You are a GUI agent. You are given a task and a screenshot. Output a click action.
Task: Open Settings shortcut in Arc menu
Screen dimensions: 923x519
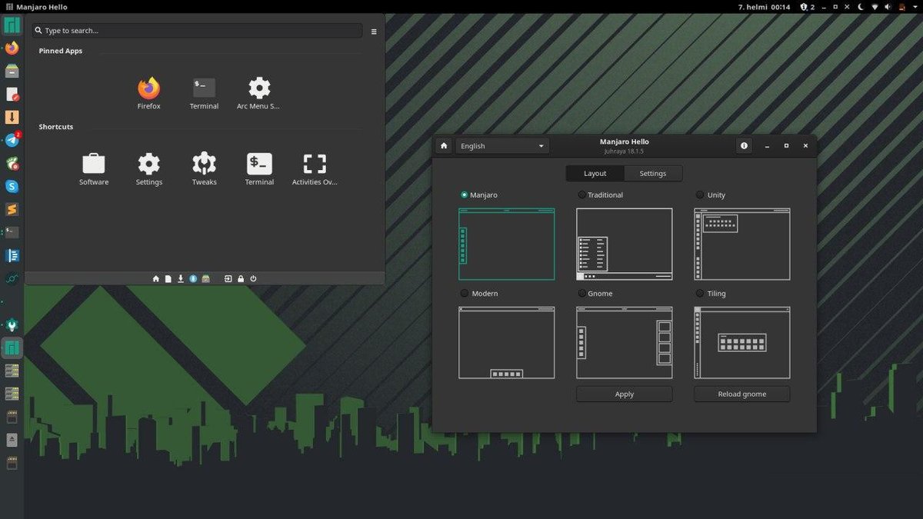148,169
